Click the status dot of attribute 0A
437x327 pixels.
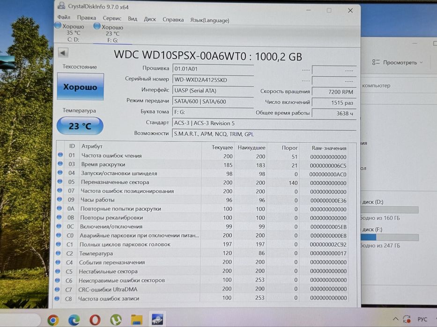pos(59,208)
